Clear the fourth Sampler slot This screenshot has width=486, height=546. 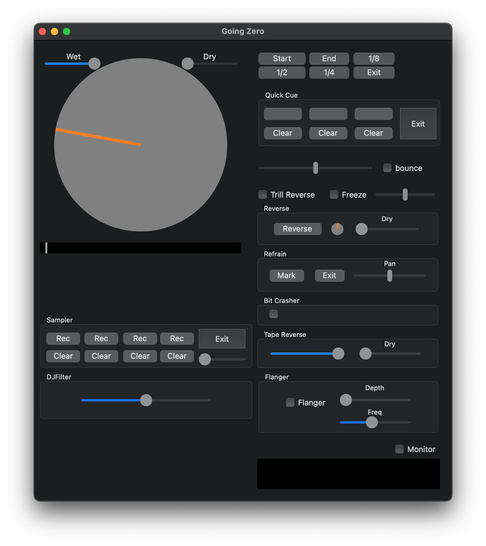pyautogui.click(x=177, y=356)
